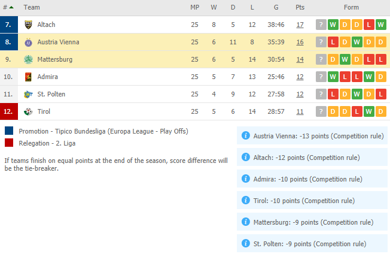Click info icon beside Austria Vienna deduction
390x257 pixels.
pos(246,136)
